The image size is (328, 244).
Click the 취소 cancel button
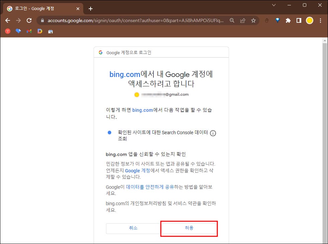click(x=133, y=228)
